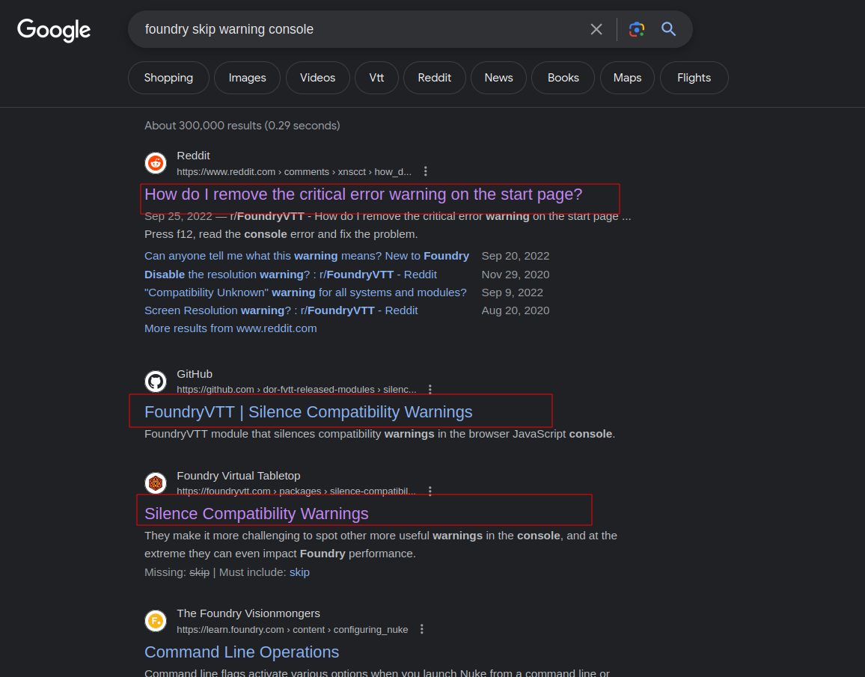Image resolution: width=865 pixels, height=677 pixels.
Task: Switch to the News search tab
Action: [498, 77]
